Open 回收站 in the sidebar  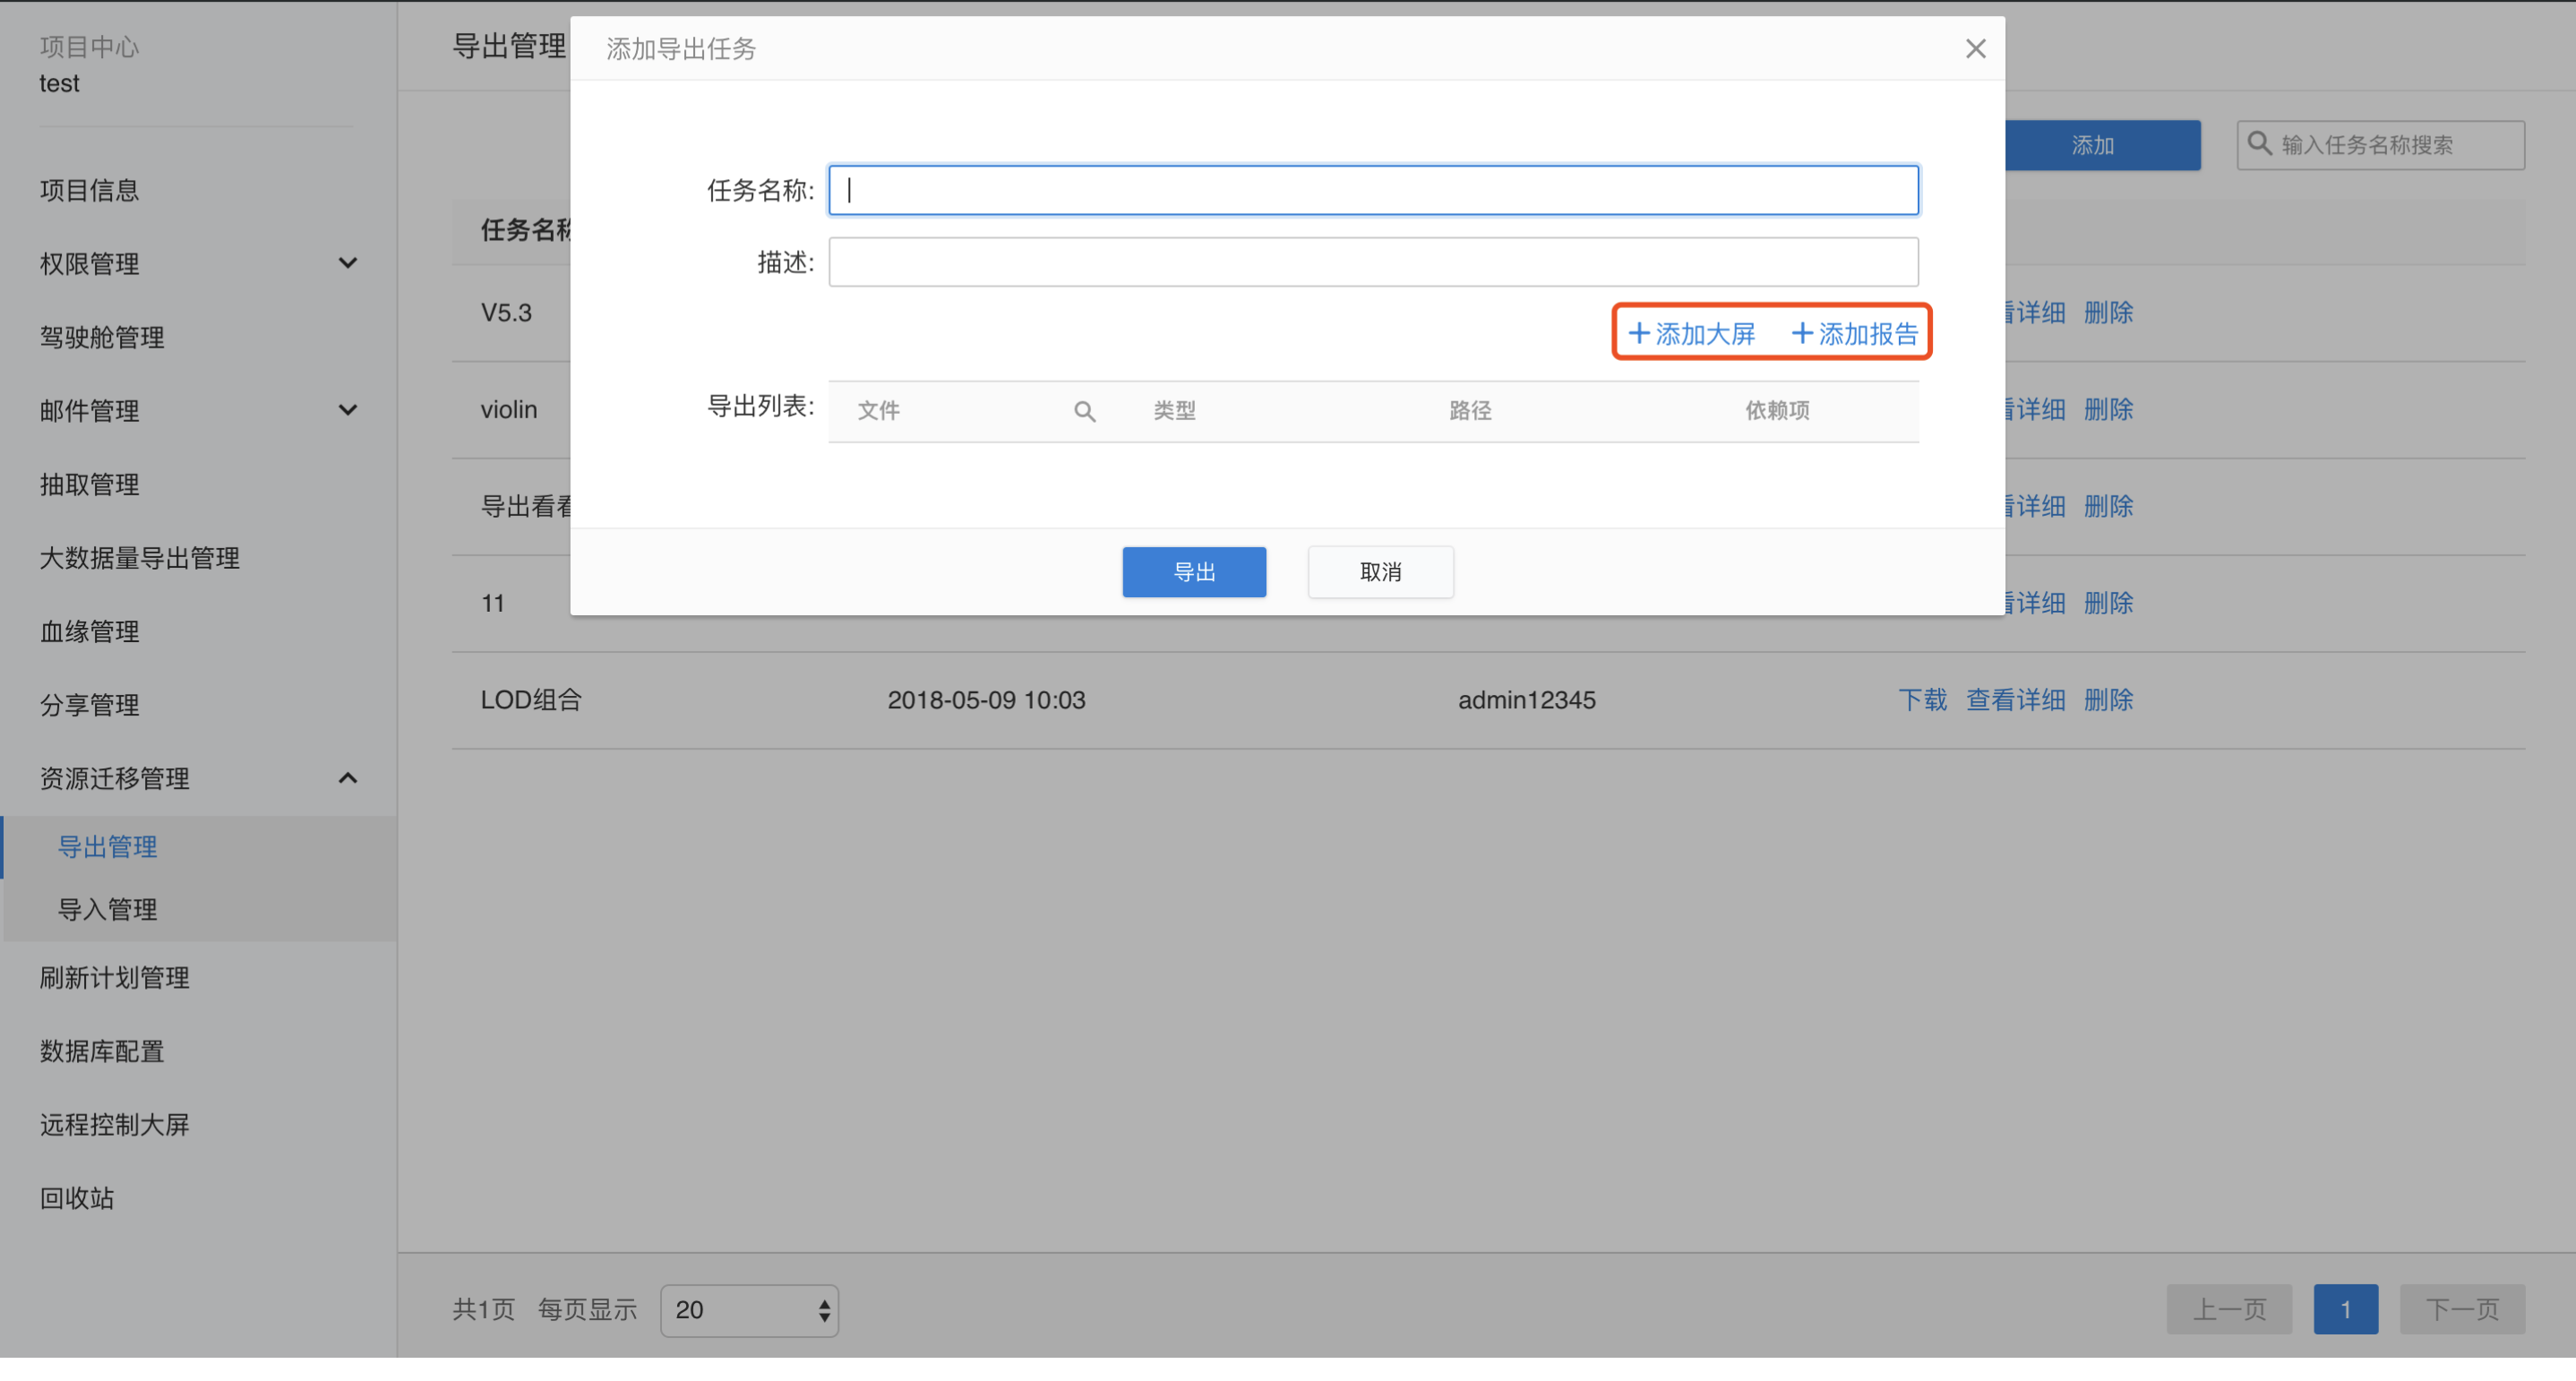[x=76, y=1198]
